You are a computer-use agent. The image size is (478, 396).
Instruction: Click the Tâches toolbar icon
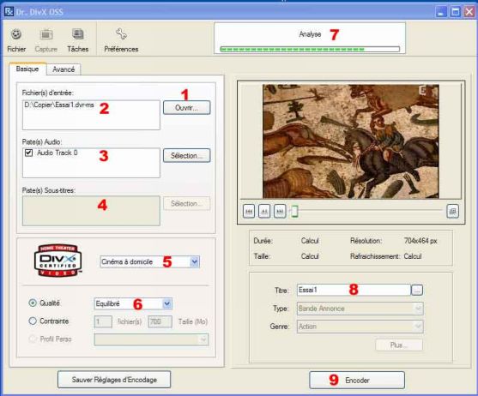tap(78, 34)
